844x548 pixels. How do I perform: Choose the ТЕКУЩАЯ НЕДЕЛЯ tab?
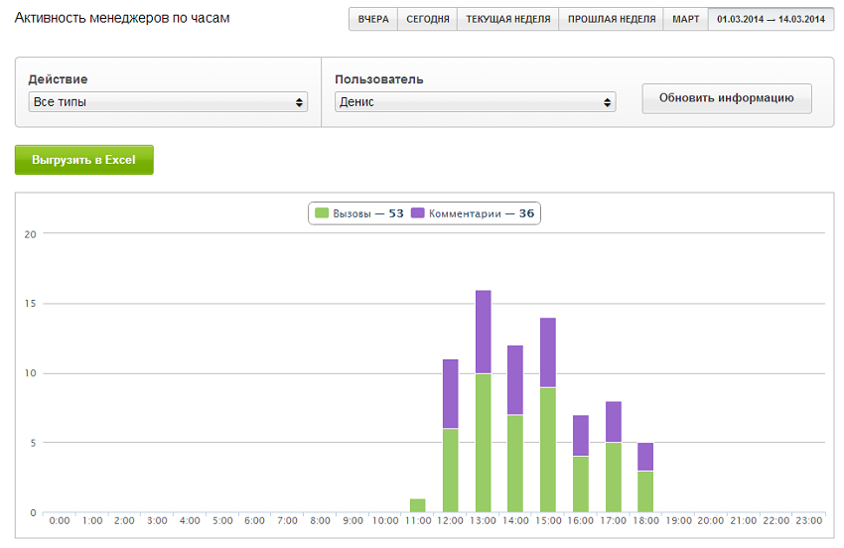pos(508,19)
